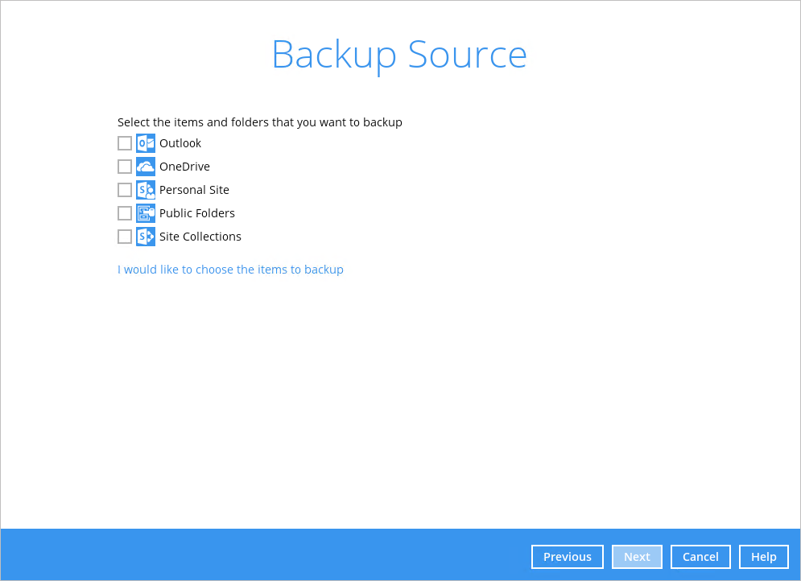The image size is (801, 581).
Task: Open Help from the bottom bar
Action: pyautogui.click(x=764, y=557)
